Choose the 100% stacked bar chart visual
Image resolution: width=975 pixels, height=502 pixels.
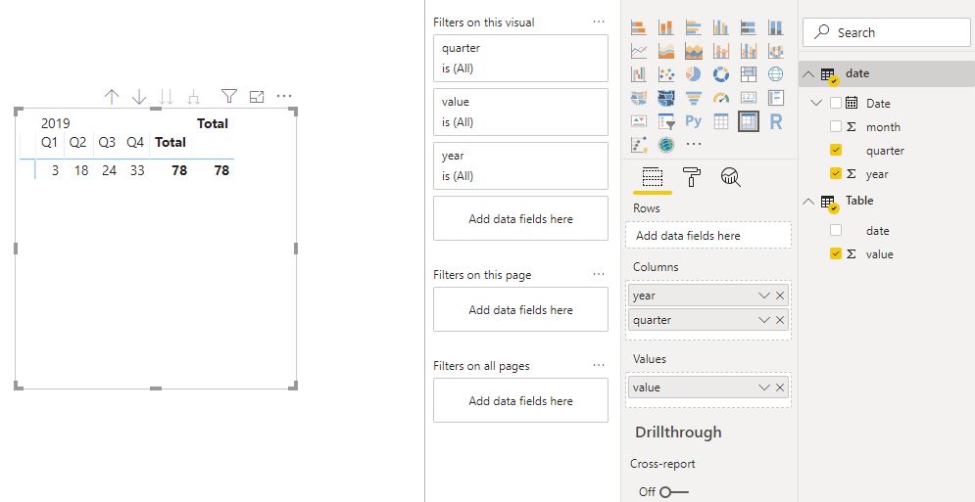click(x=748, y=27)
